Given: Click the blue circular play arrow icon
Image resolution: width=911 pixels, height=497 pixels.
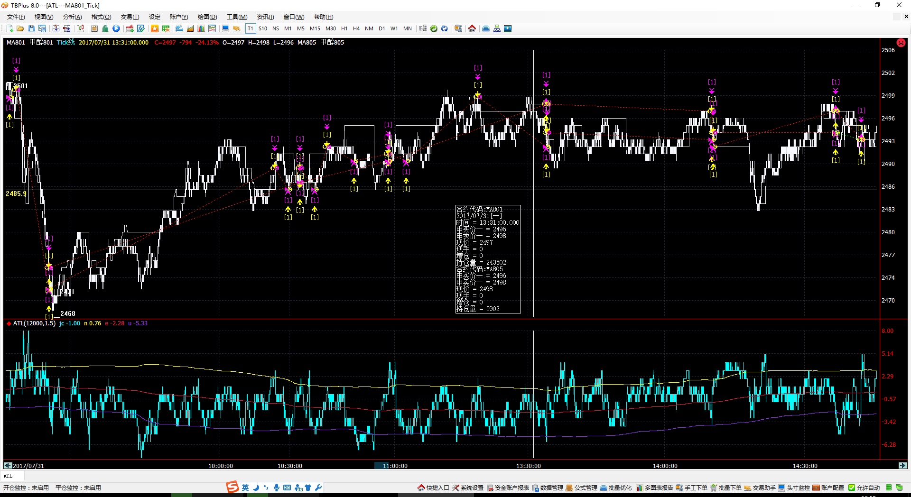Looking at the screenshot, I should [x=116, y=28].
